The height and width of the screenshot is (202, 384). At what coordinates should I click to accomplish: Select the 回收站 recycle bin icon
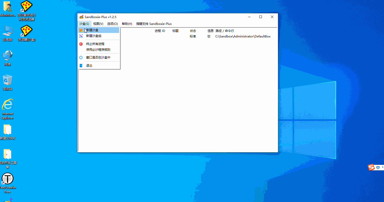[x=8, y=83]
